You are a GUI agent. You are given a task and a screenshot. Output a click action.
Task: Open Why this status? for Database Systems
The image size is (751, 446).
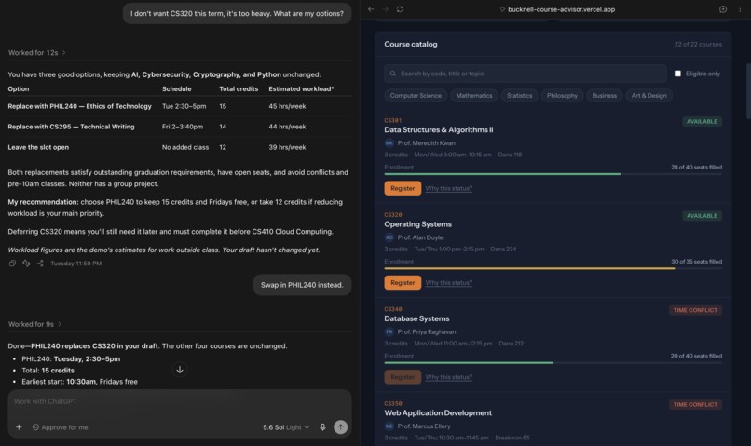(449, 377)
